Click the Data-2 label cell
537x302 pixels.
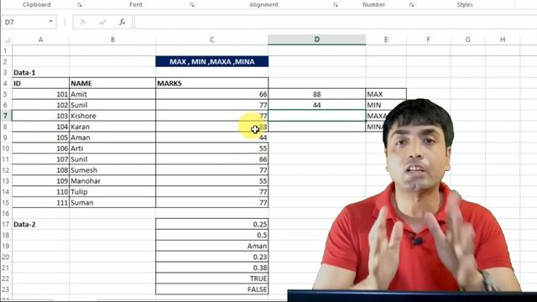click(x=41, y=225)
